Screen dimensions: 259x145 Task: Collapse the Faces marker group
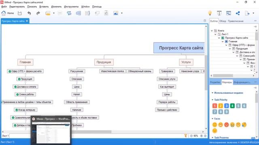[x=212, y=119]
